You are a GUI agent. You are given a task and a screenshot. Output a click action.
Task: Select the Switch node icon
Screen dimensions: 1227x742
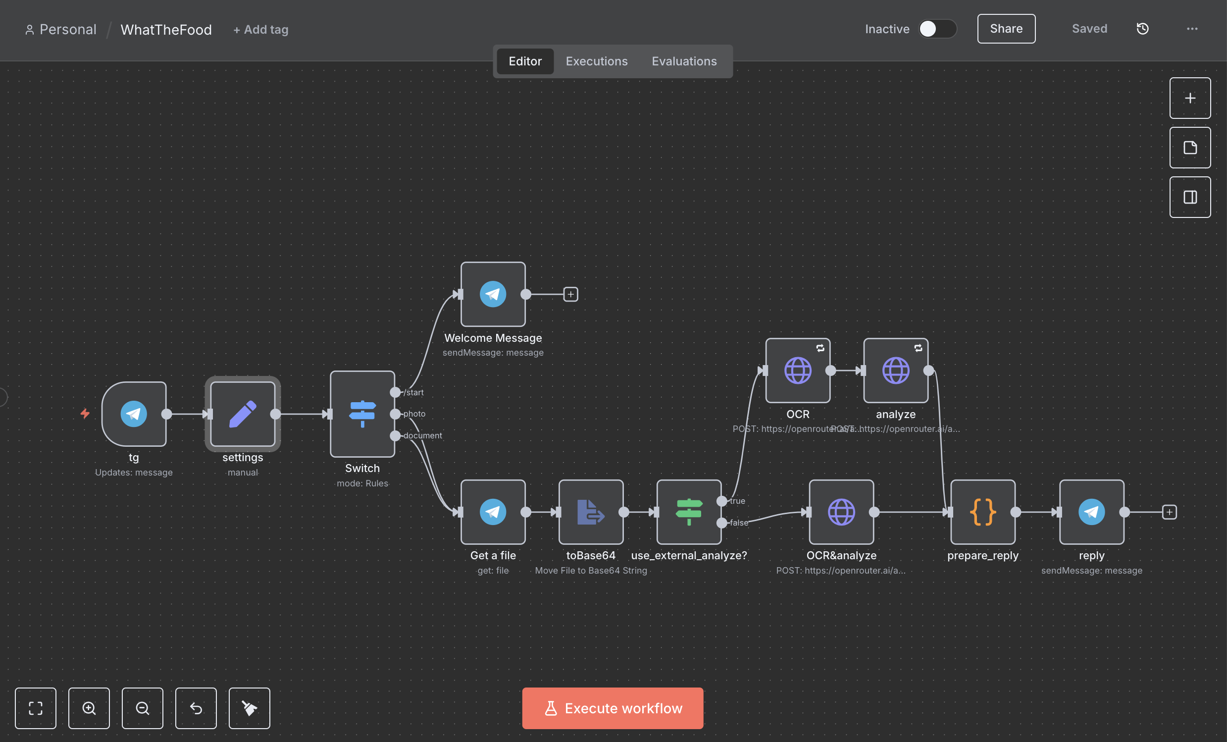click(x=362, y=414)
